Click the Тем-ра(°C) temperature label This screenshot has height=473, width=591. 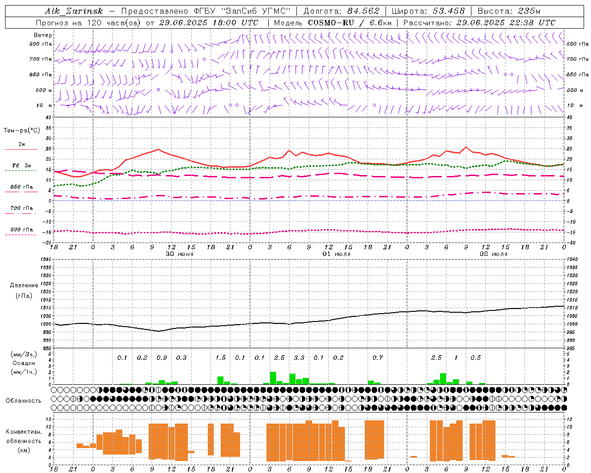(x=22, y=131)
